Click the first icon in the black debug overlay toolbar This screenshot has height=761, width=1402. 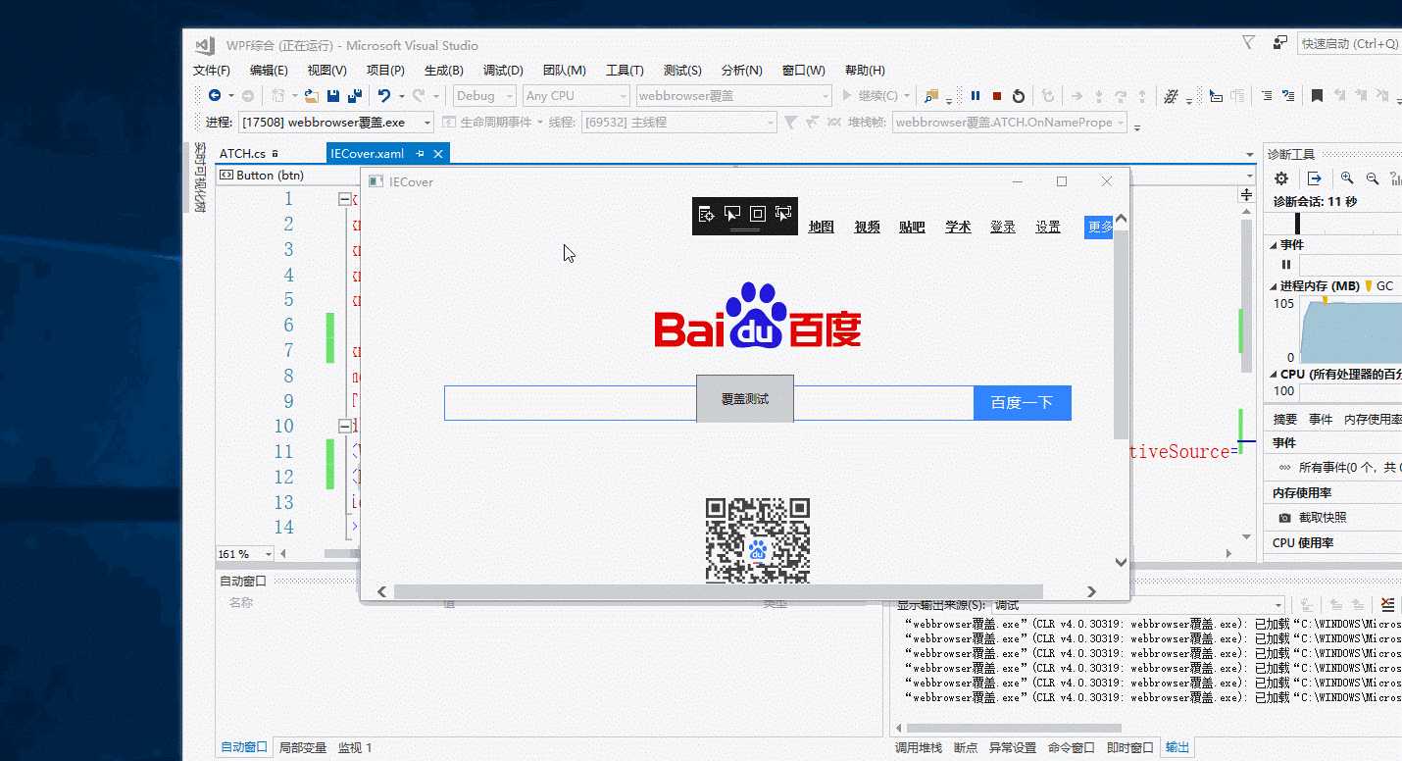pyautogui.click(x=705, y=214)
